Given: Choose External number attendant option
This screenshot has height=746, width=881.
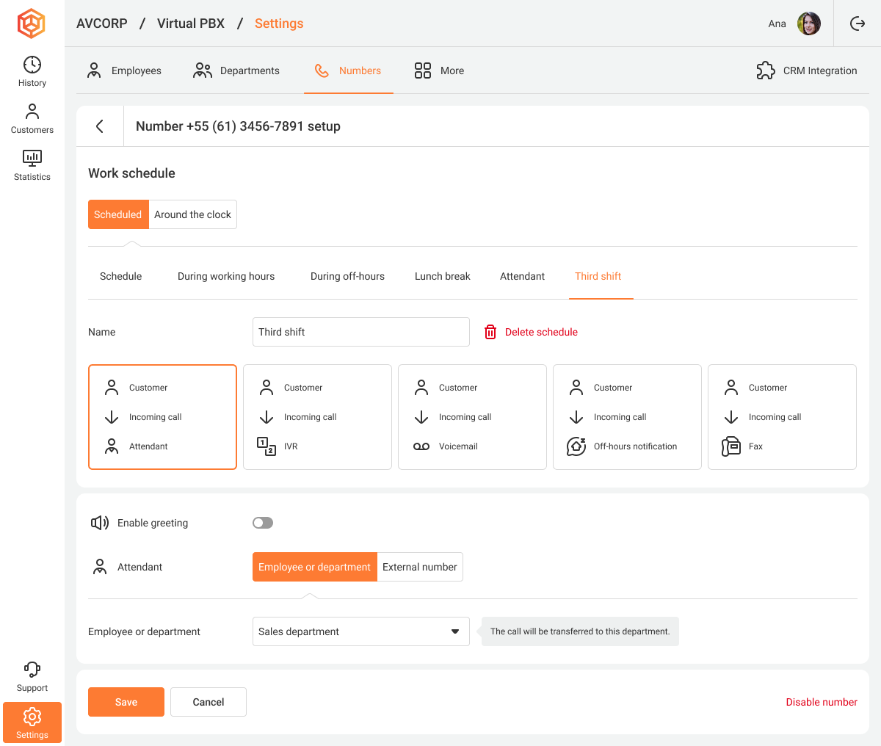Looking at the screenshot, I should click(420, 567).
